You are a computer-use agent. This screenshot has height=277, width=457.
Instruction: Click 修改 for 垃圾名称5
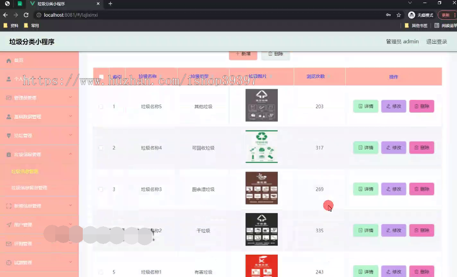tap(394, 107)
